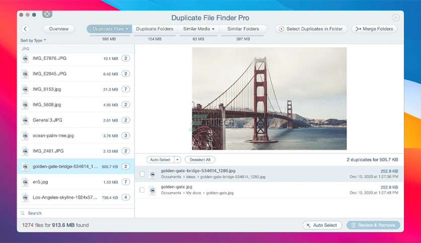Select the IMG_E2945.JPG file name

coord(49,74)
